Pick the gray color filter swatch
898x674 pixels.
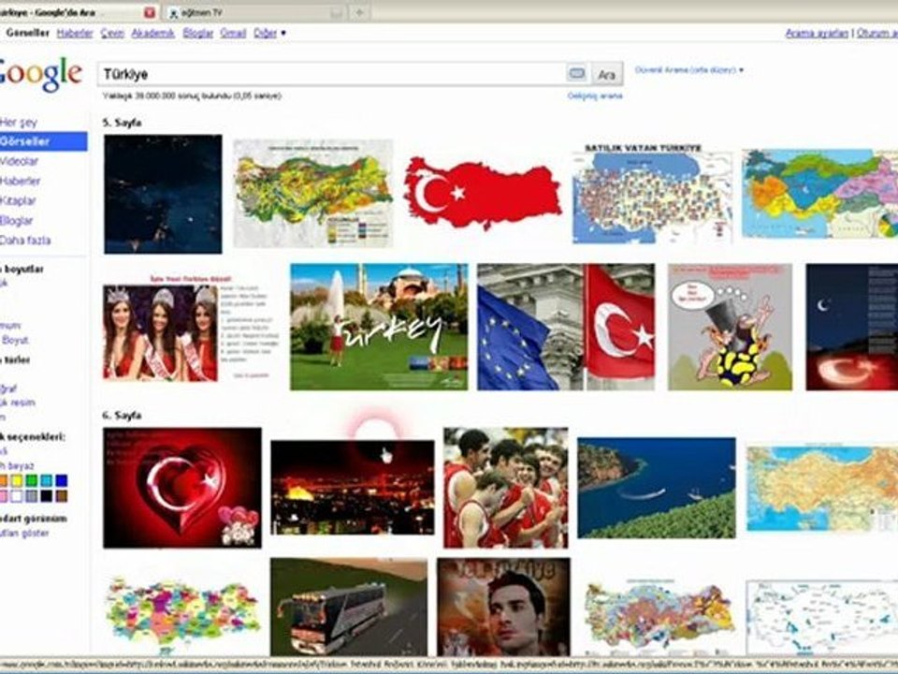(32, 496)
